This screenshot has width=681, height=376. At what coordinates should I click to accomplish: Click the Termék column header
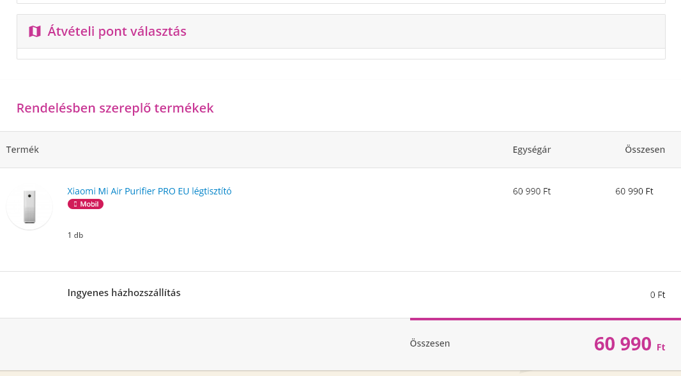tap(22, 150)
